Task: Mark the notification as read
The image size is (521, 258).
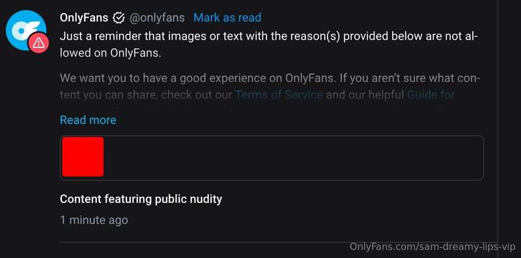Action: pyautogui.click(x=227, y=18)
